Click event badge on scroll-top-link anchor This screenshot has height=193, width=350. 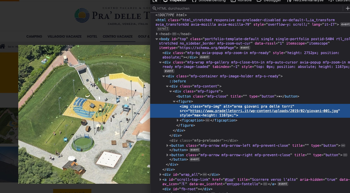click(x=283, y=184)
